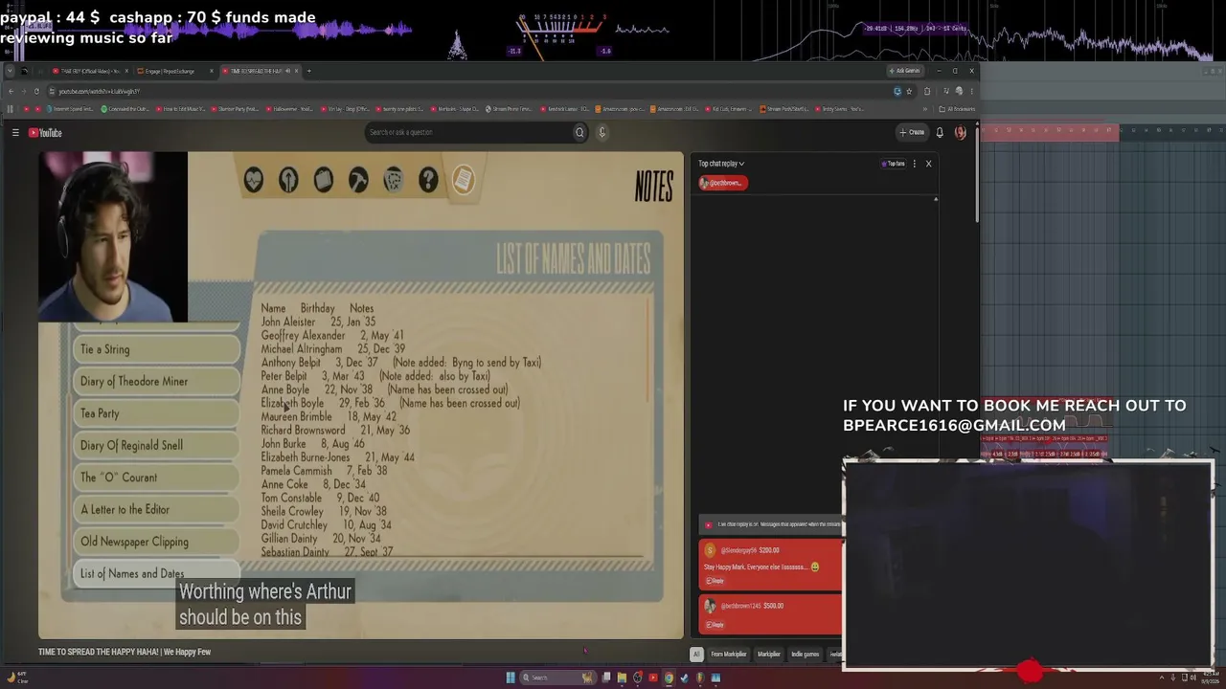The width and height of the screenshot is (1226, 689).
Task: Toggle the Top fans badge button
Action: 893,164
